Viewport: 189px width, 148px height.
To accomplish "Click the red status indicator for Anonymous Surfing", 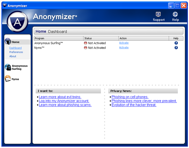I will (x=85, y=43).
